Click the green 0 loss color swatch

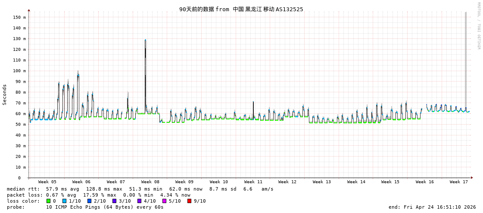click(49, 201)
